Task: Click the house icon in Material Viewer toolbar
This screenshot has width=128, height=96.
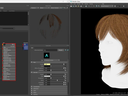Action: (67, 8)
